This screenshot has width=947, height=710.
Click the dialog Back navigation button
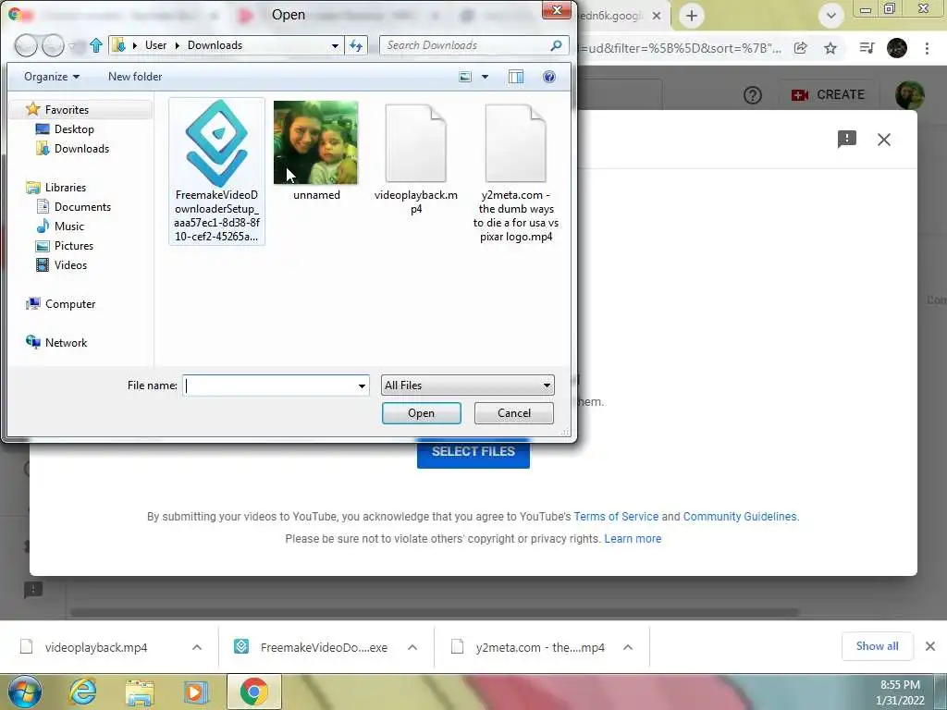coord(26,45)
